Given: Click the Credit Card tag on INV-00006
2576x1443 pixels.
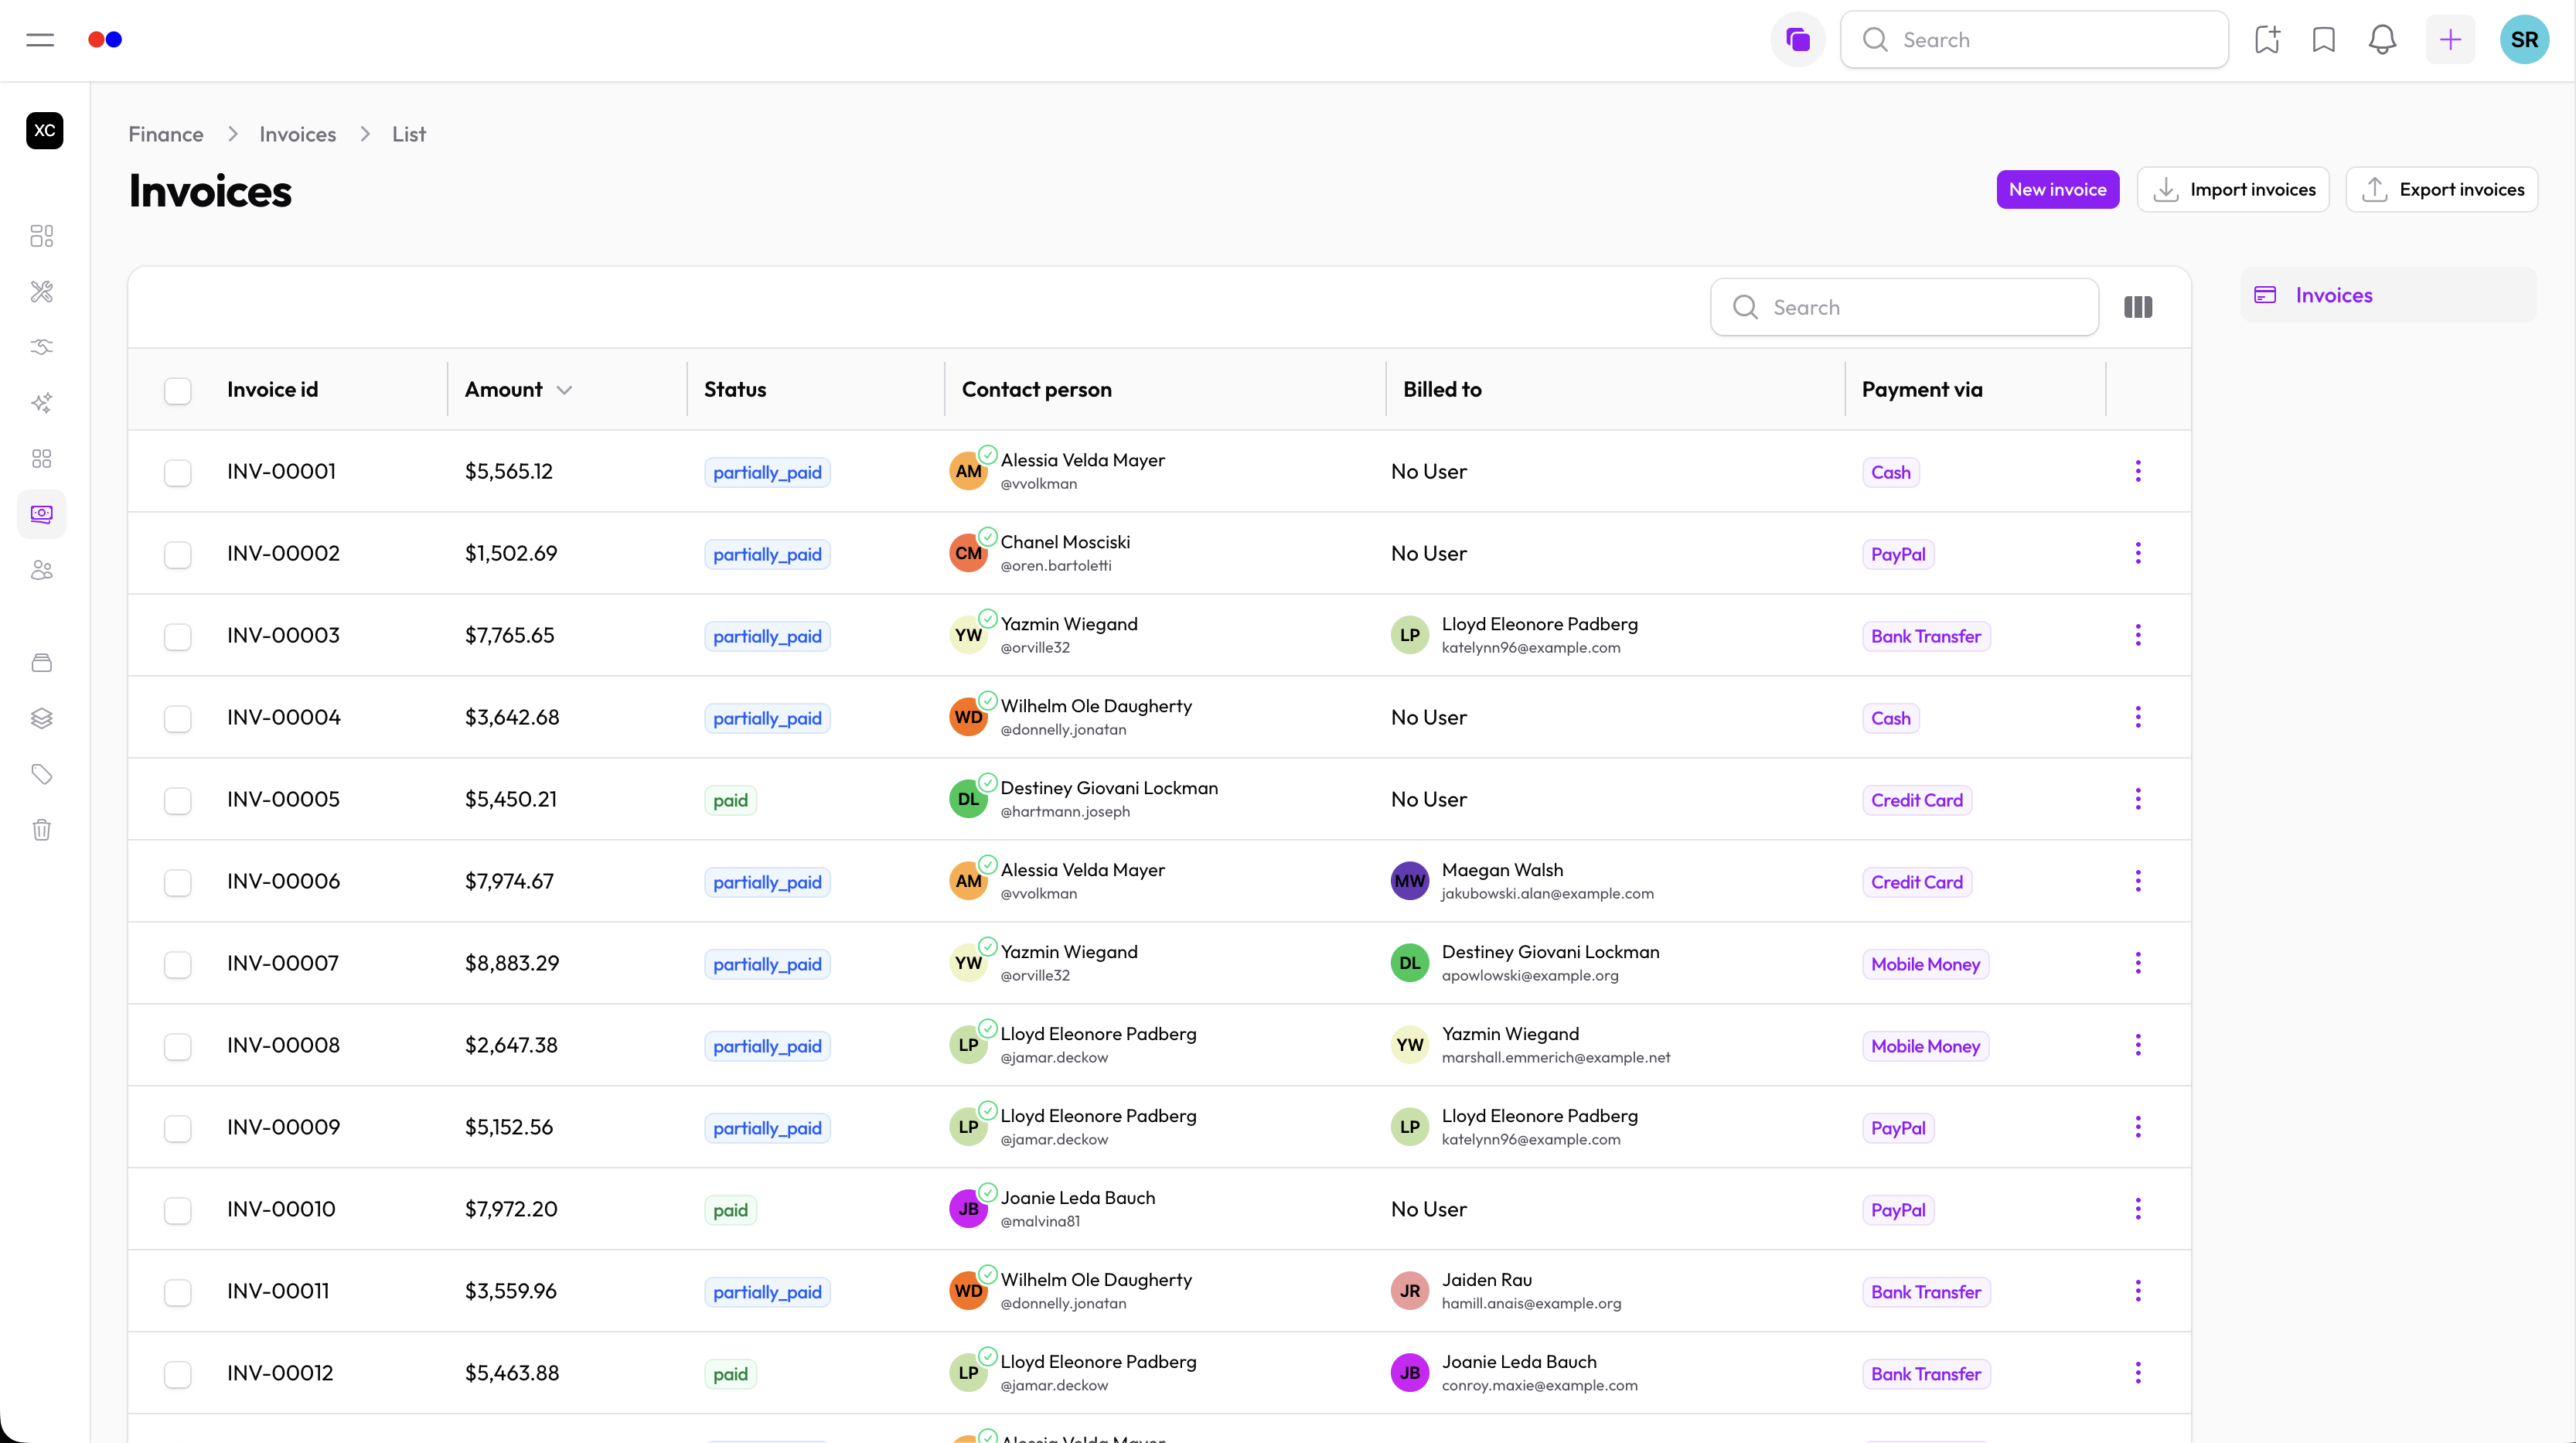Looking at the screenshot, I should click(1917, 882).
